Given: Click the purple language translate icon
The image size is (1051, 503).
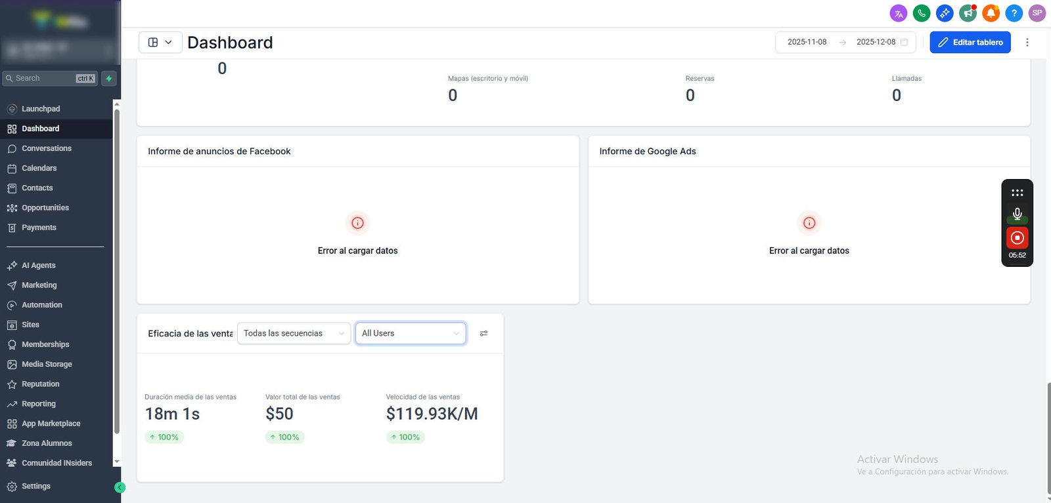Looking at the screenshot, I should coord(899,13).
